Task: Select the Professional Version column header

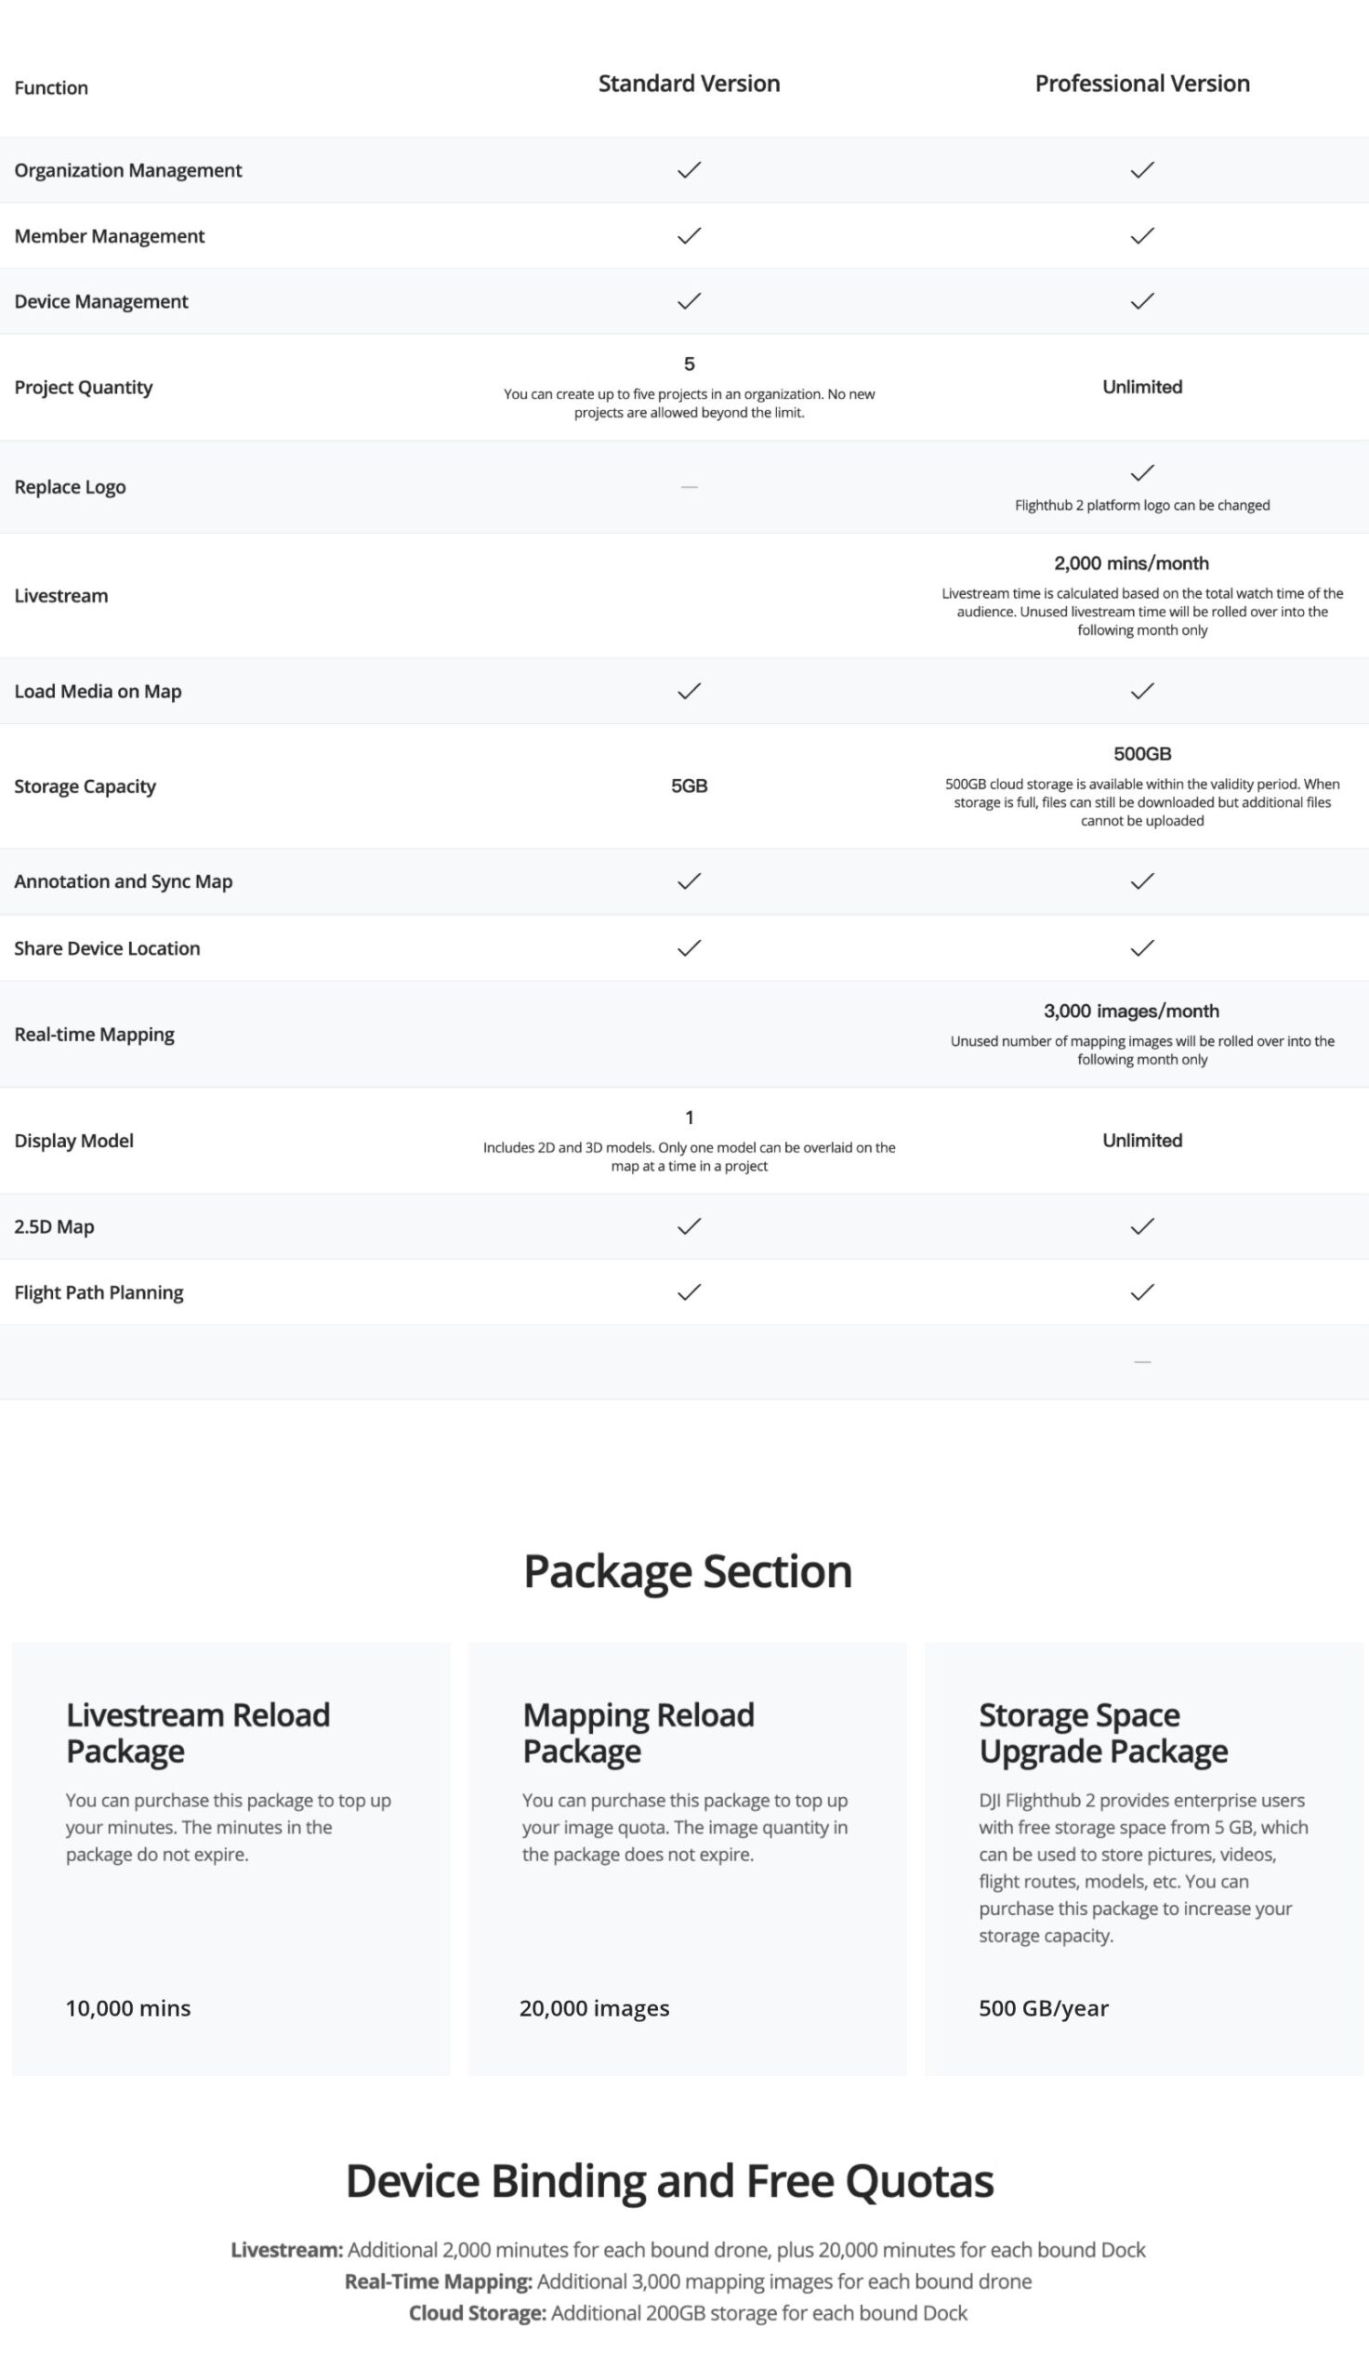Action: (1141, 84)
